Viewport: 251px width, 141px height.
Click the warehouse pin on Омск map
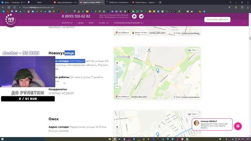[x=158, y=134]
